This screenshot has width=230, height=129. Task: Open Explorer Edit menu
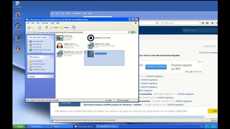click(x=33, y=23)
